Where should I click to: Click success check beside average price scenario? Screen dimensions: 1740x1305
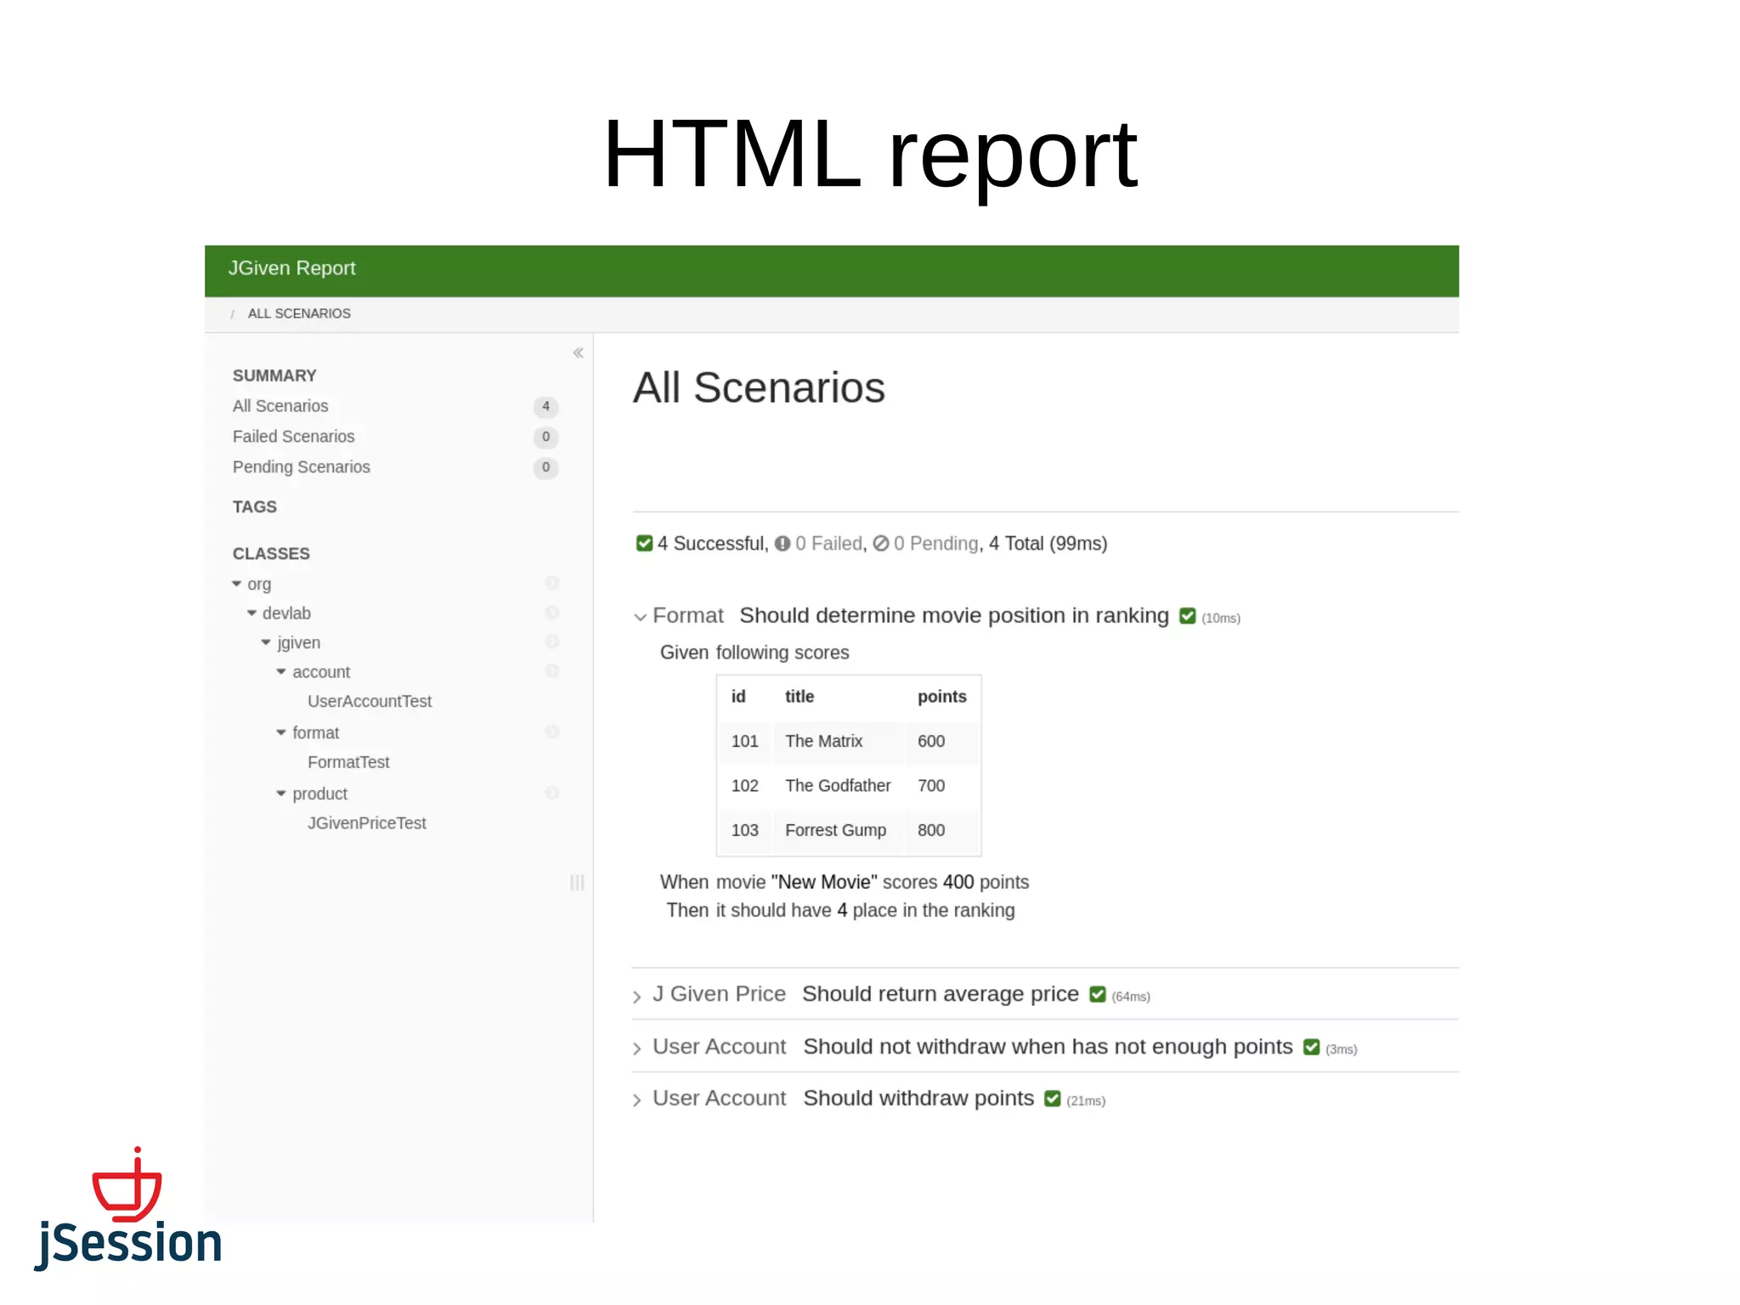click(x=1098, y=994)
